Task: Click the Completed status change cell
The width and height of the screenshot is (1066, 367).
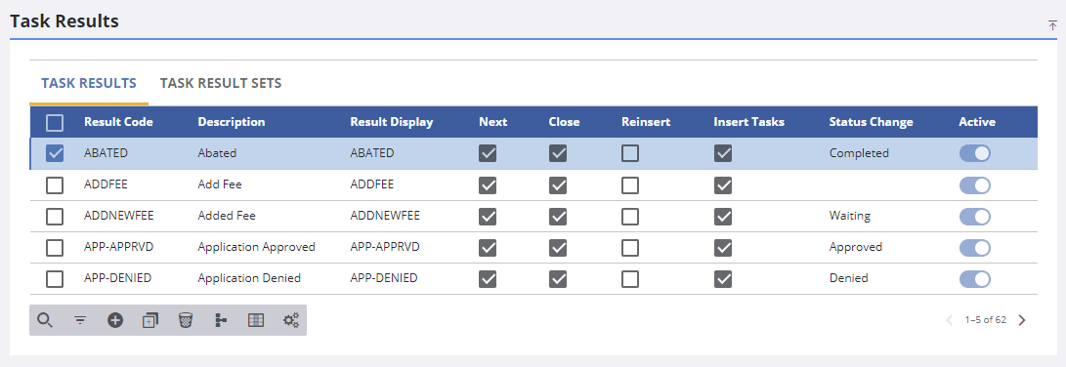Action: [859, 153]
